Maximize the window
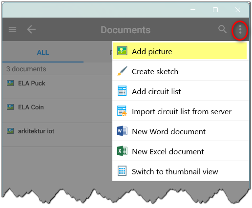The height and width of the screenshot is (208, 252). point(215,10)
